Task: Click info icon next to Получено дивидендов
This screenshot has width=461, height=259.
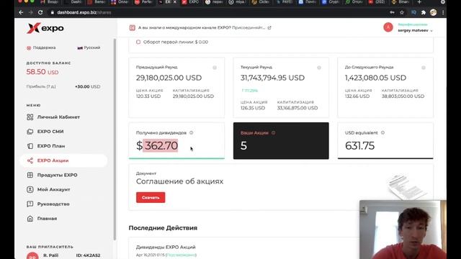Action: coord(192,132)
